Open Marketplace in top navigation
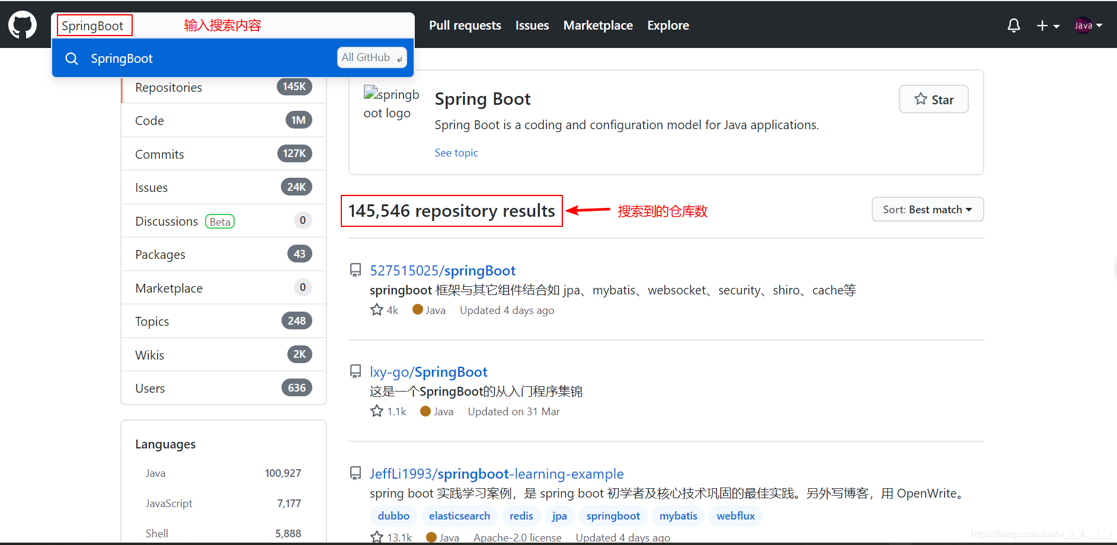Image resolution: width=1117 pixels, height=545 pixels. pos(598,25)
